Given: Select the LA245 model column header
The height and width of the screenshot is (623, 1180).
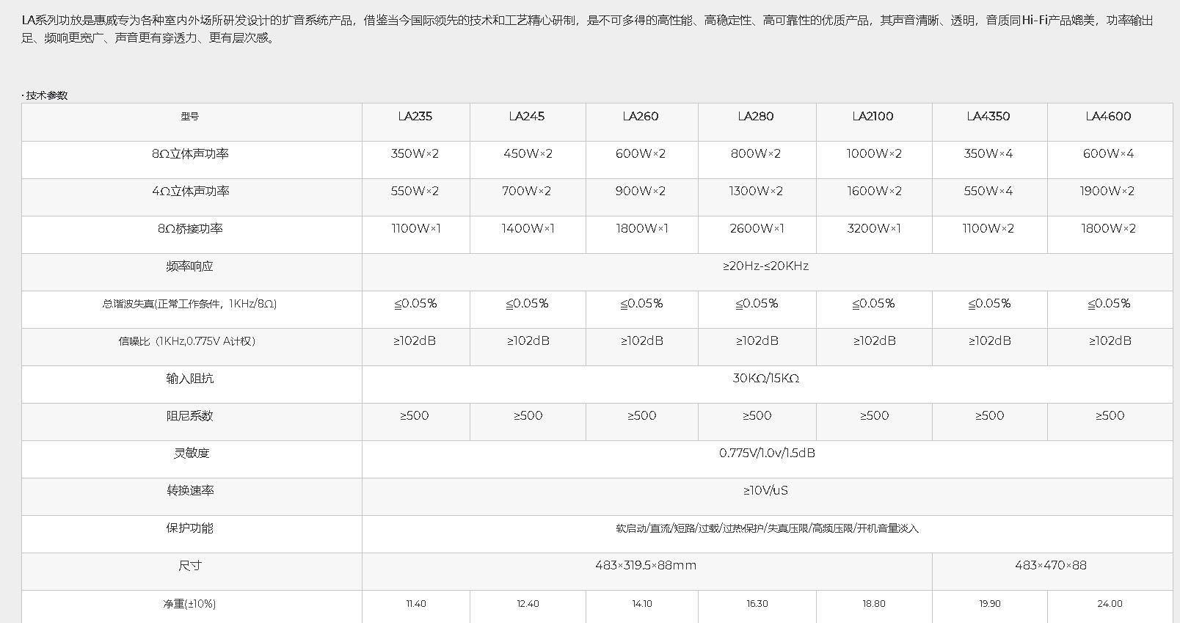Looking at the screenshot, I should point(527,117).
